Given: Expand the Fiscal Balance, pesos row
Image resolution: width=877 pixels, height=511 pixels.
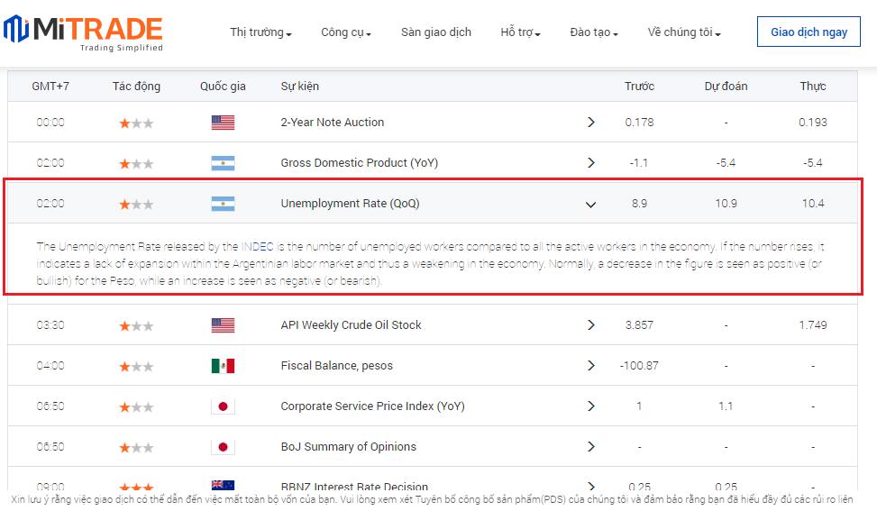Looking at the screenshot, I should point(591,366).
